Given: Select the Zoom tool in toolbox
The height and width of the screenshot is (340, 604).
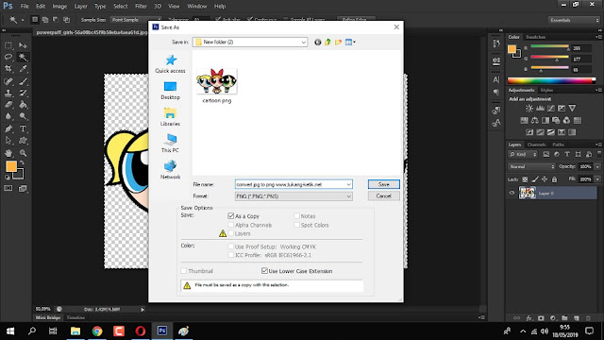Looking at the screenshot, I should [x=23, y=153].
